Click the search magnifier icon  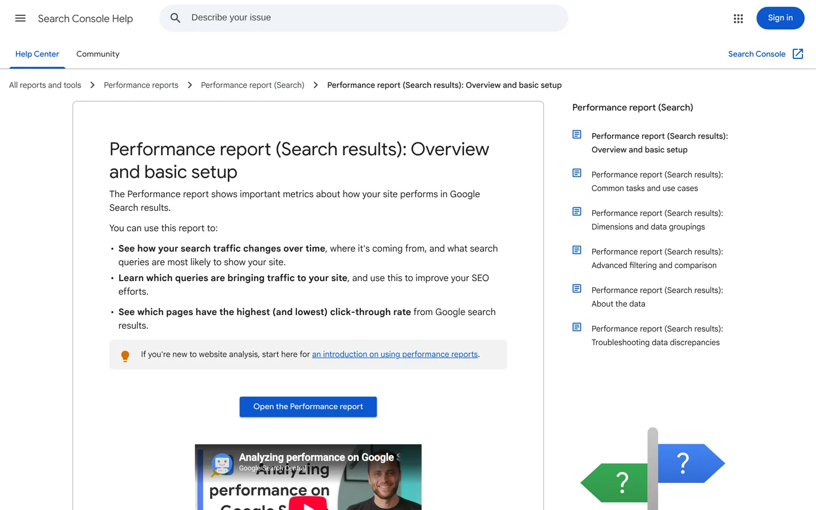pyautogui.click(x=176, y=18)
